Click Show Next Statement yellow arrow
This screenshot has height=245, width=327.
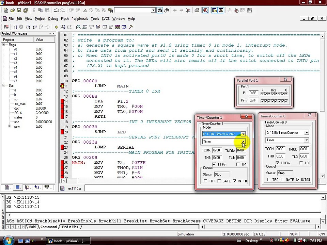56,27
